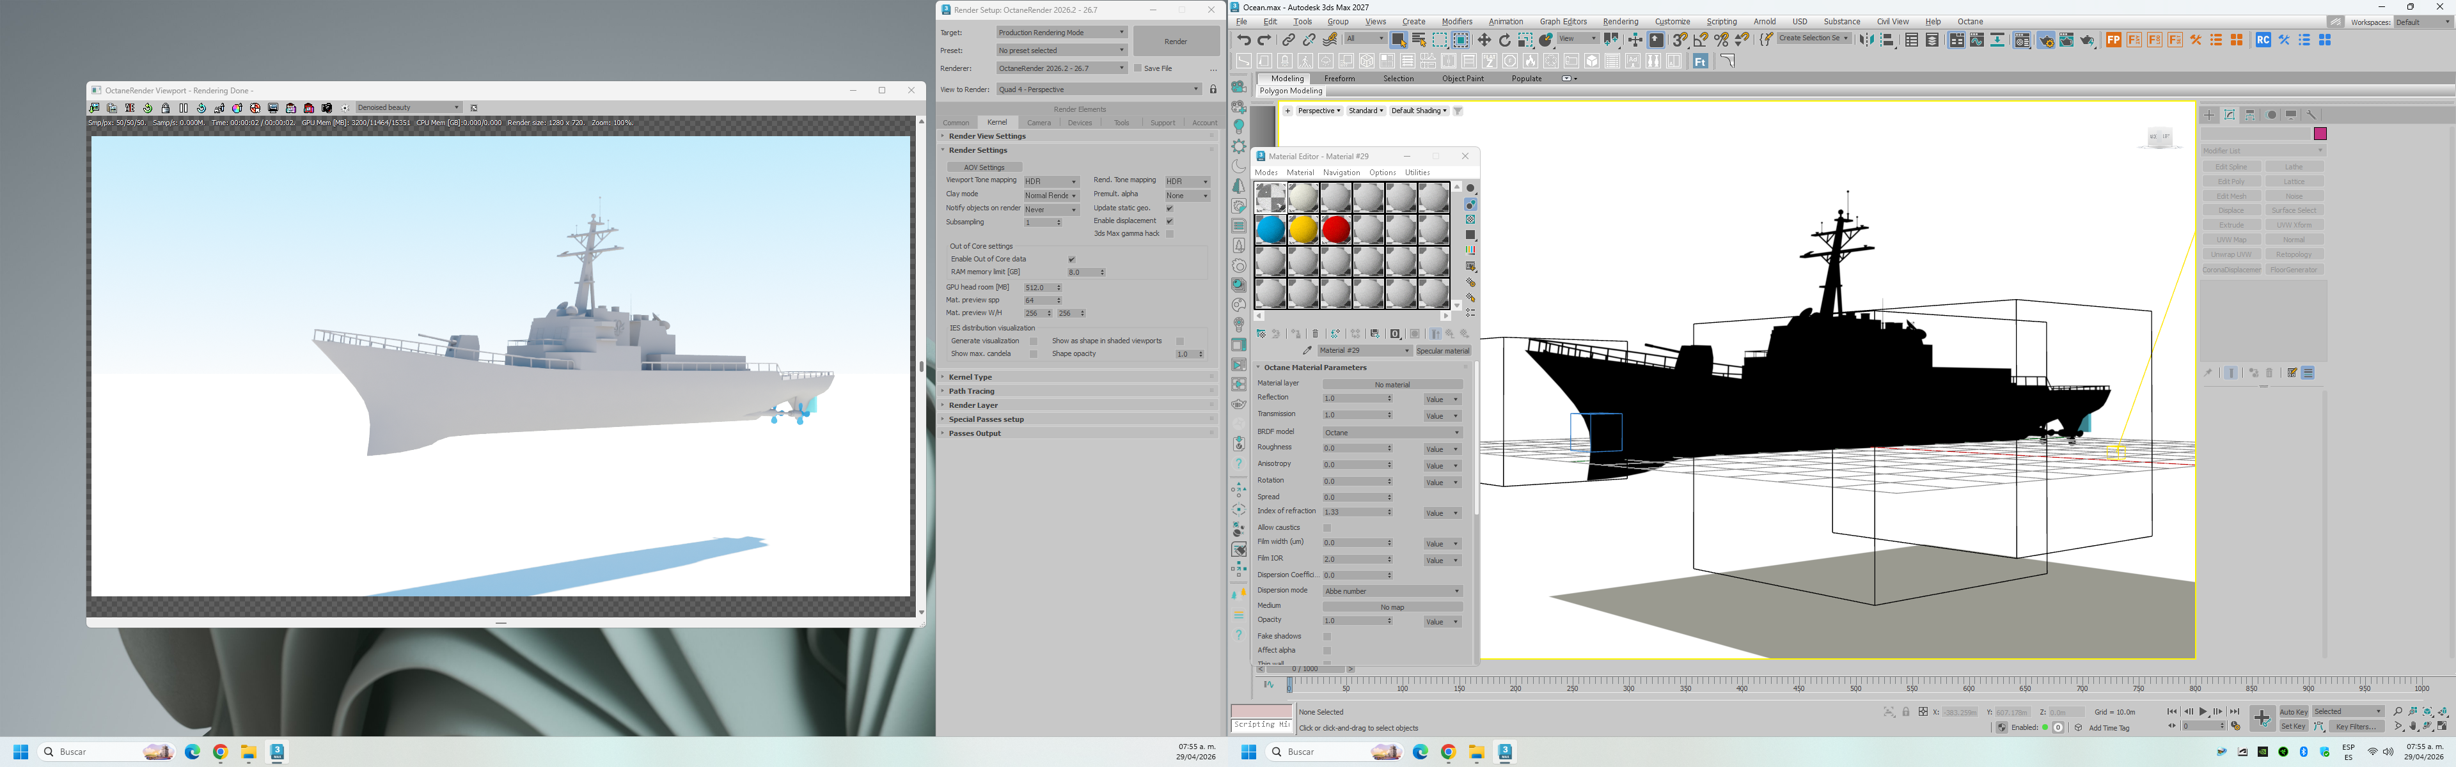Click the Mirror tool icon

click(1867, 40)
